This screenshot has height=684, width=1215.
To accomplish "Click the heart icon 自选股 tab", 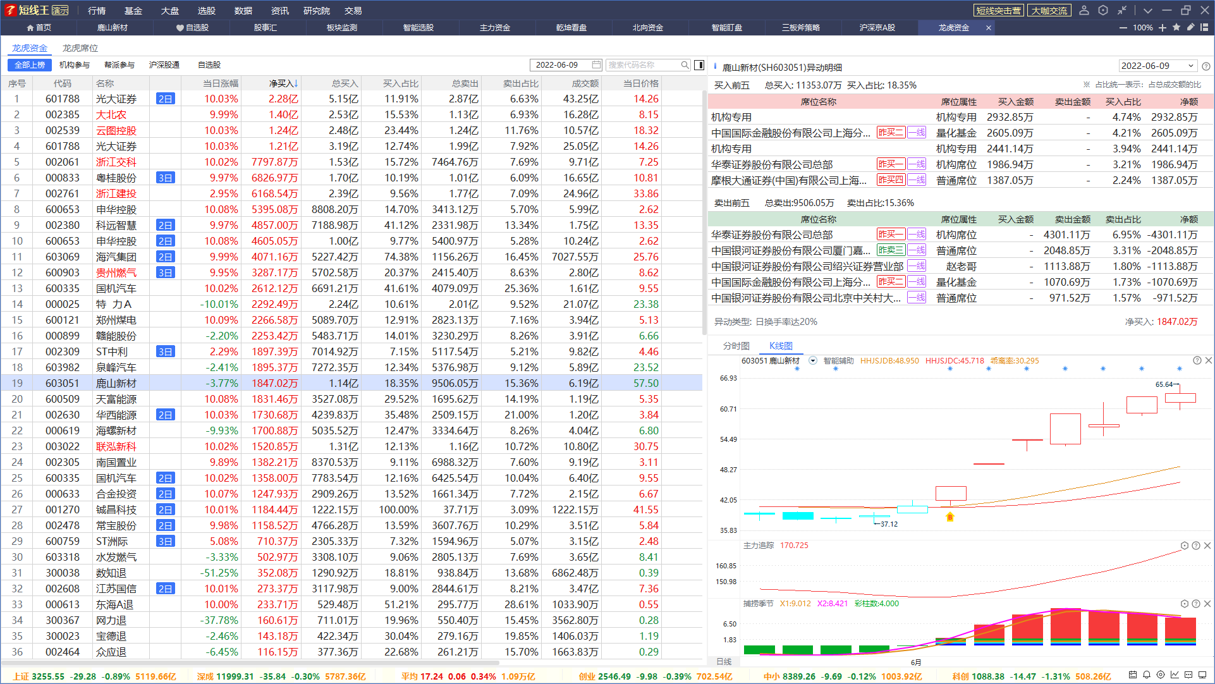I will coord(192,28).
